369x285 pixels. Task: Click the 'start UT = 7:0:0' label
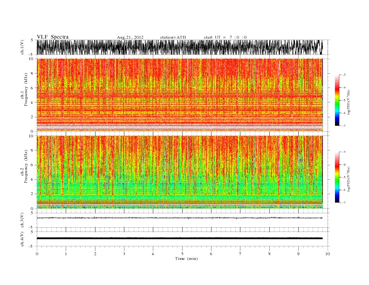(x=225, y=37)
